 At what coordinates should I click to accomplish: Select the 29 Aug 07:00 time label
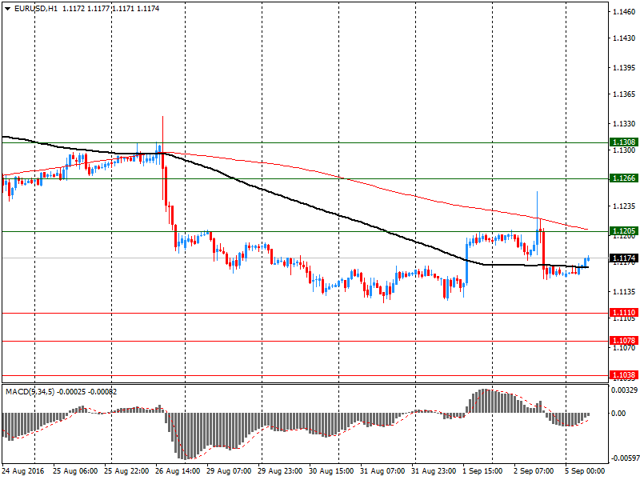click(x=229, y=471)
